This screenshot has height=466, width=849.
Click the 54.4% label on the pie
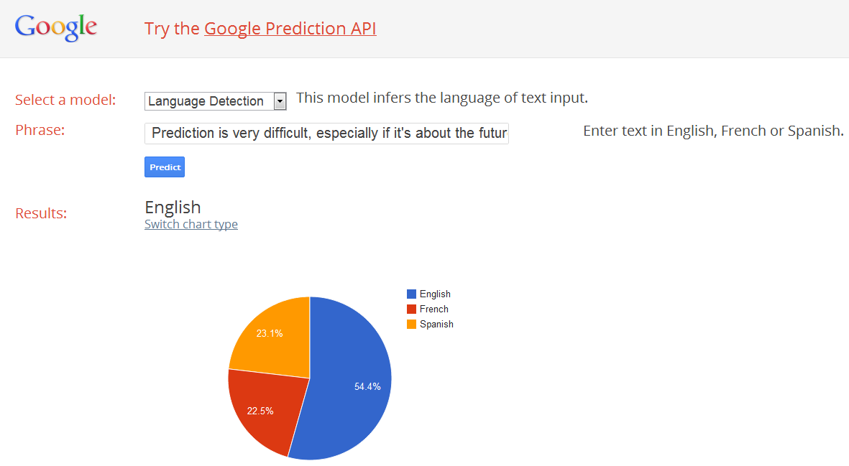pyautogui.click(x=367, y=386)
